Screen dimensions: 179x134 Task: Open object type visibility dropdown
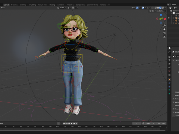pos(134,8)
